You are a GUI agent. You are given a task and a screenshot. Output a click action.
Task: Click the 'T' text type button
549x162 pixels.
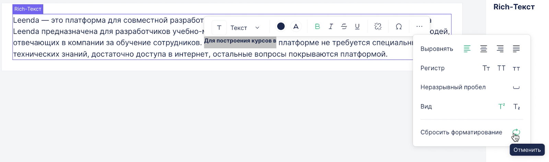219,28
